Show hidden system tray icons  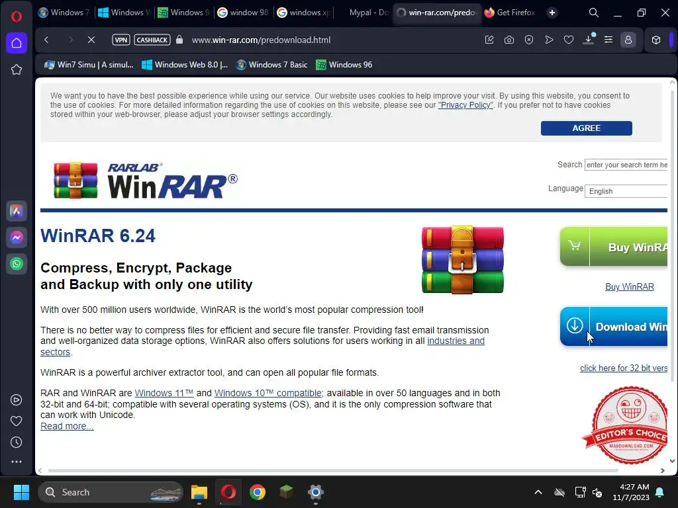point(538,492)
